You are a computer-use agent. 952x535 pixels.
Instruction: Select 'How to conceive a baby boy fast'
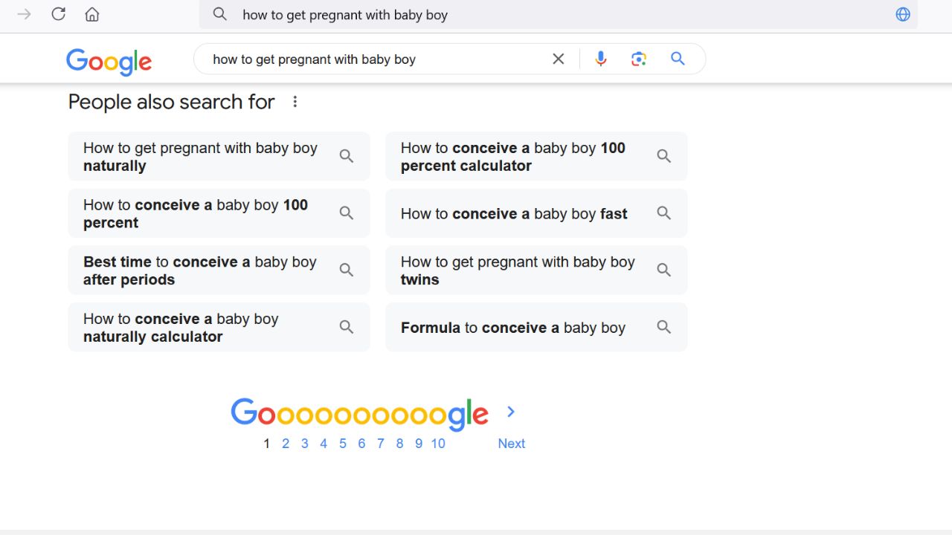pyautogui.click(x=535, y=213)
